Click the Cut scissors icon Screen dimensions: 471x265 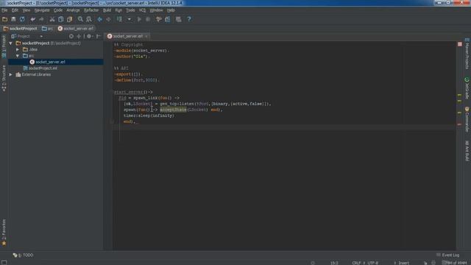pos(52,19)
